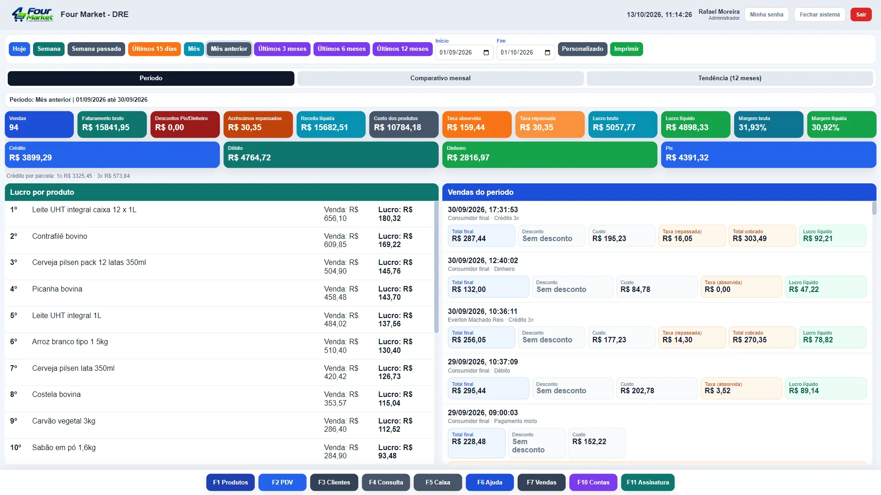The width and height of the screenshot is (881, 495).
Task: Select product row Contrafilé bovino
Action: click(219, 241)
